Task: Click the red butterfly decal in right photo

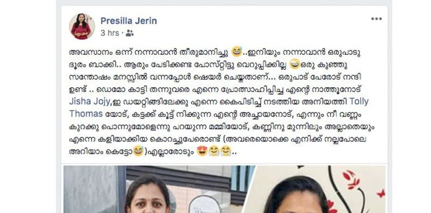Action: tap(380, 193)
